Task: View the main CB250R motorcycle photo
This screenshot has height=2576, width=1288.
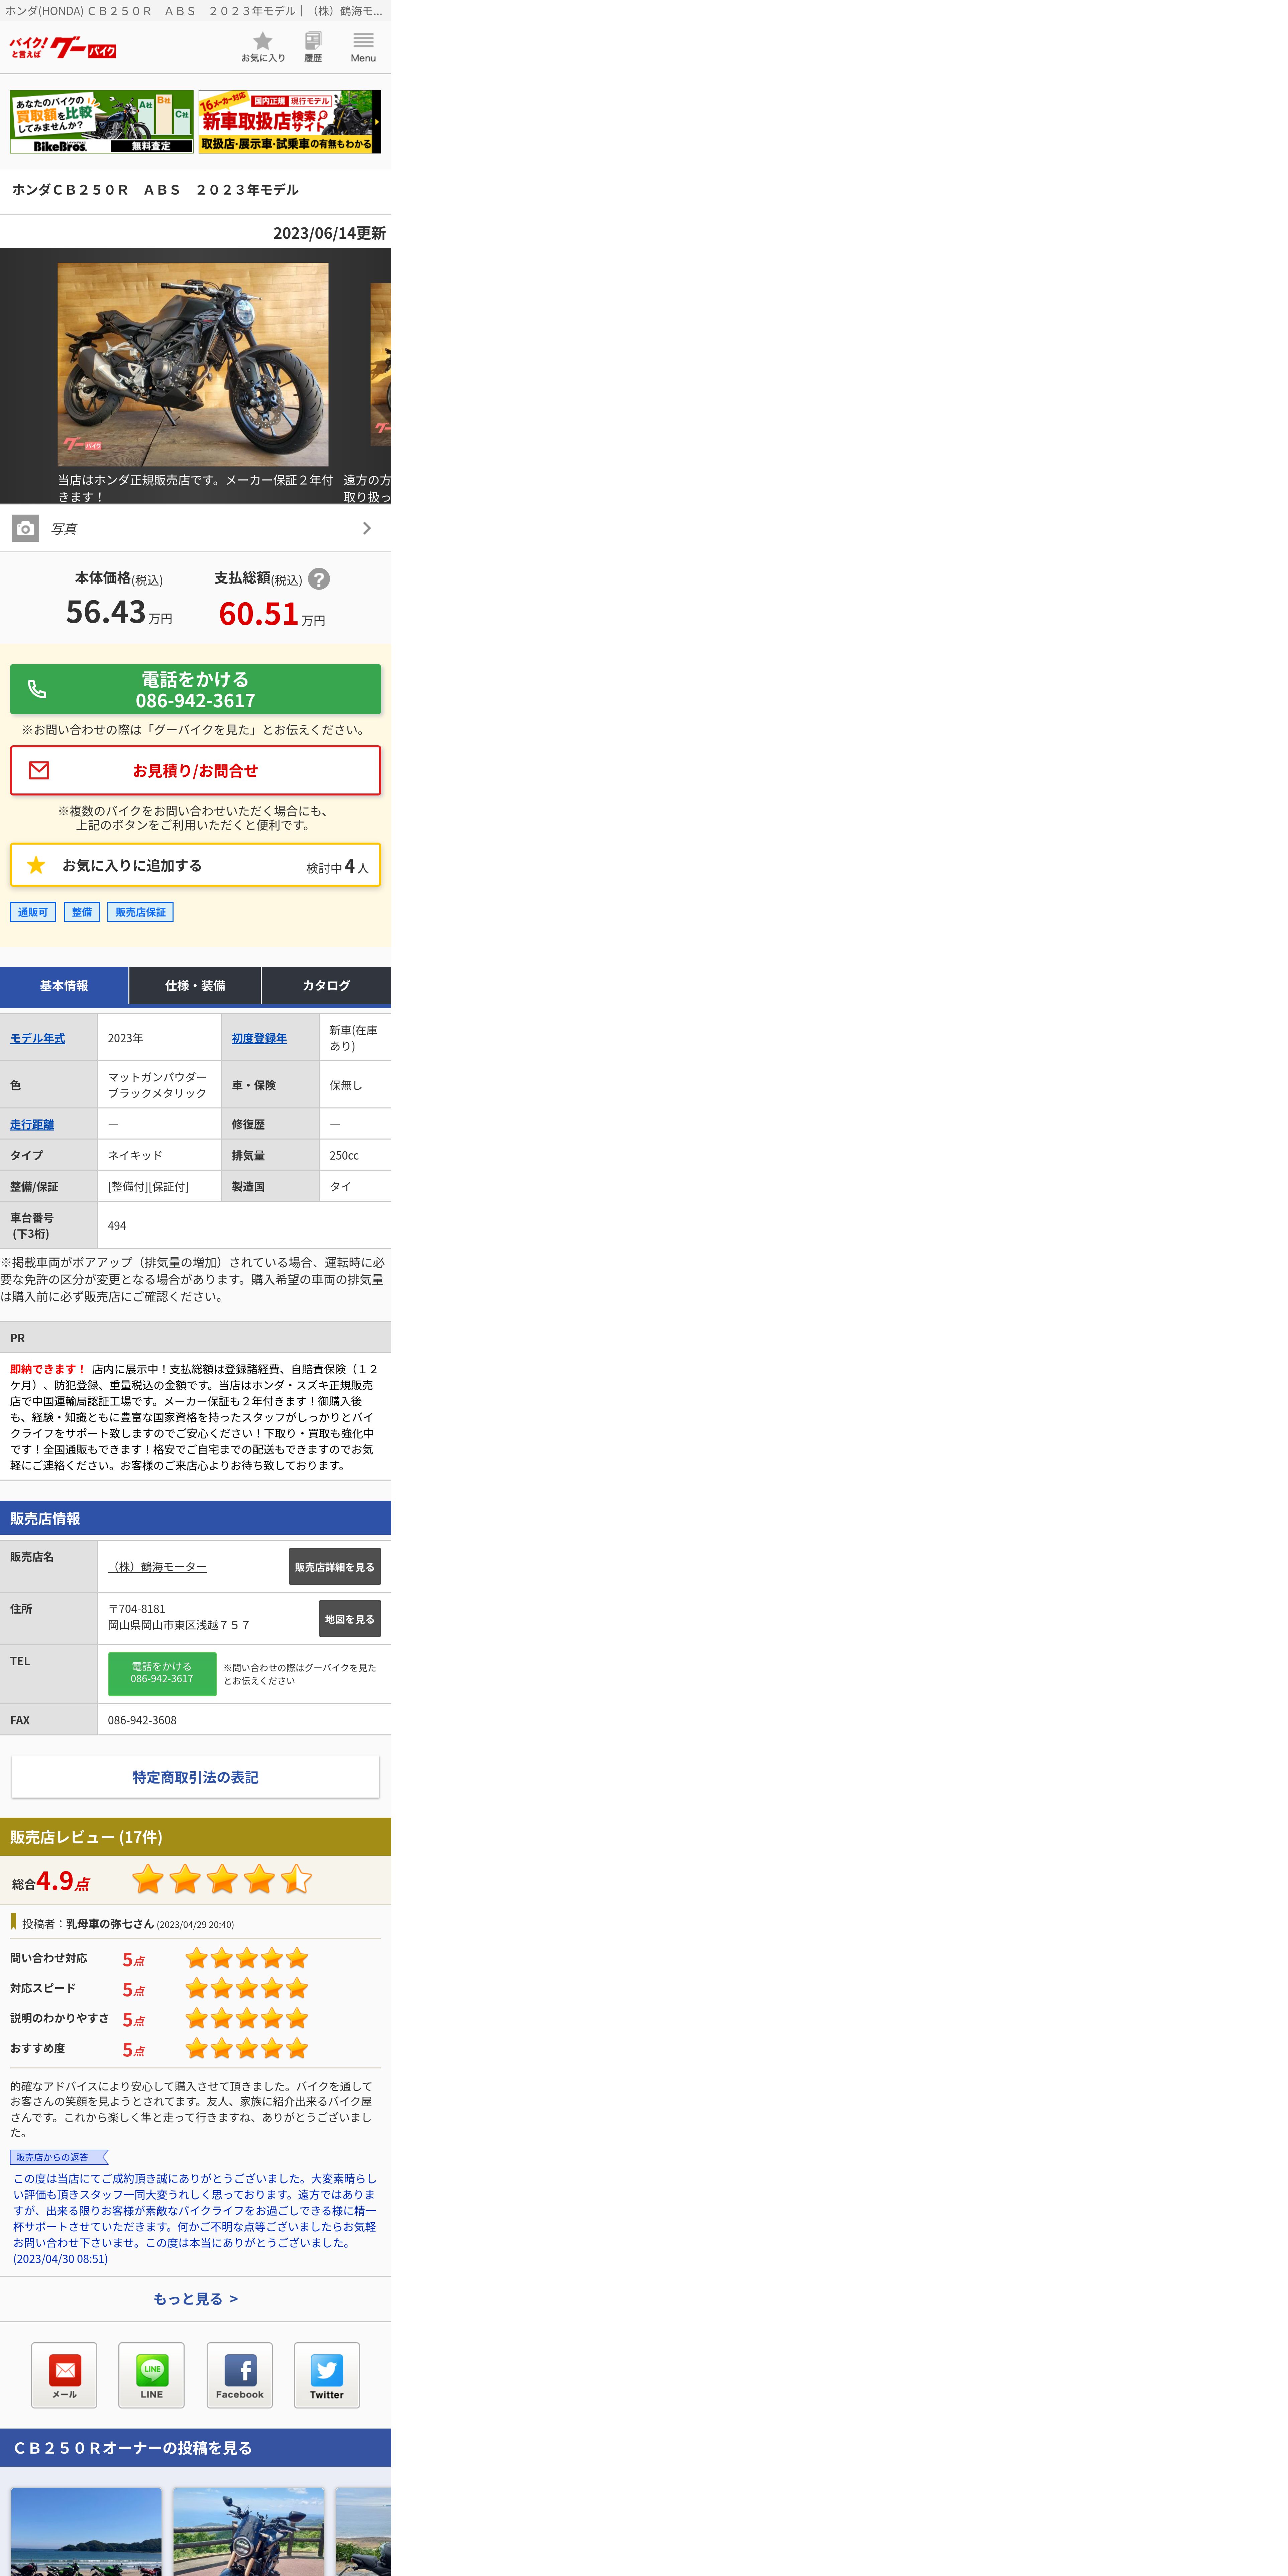Action: pos(193,364)
